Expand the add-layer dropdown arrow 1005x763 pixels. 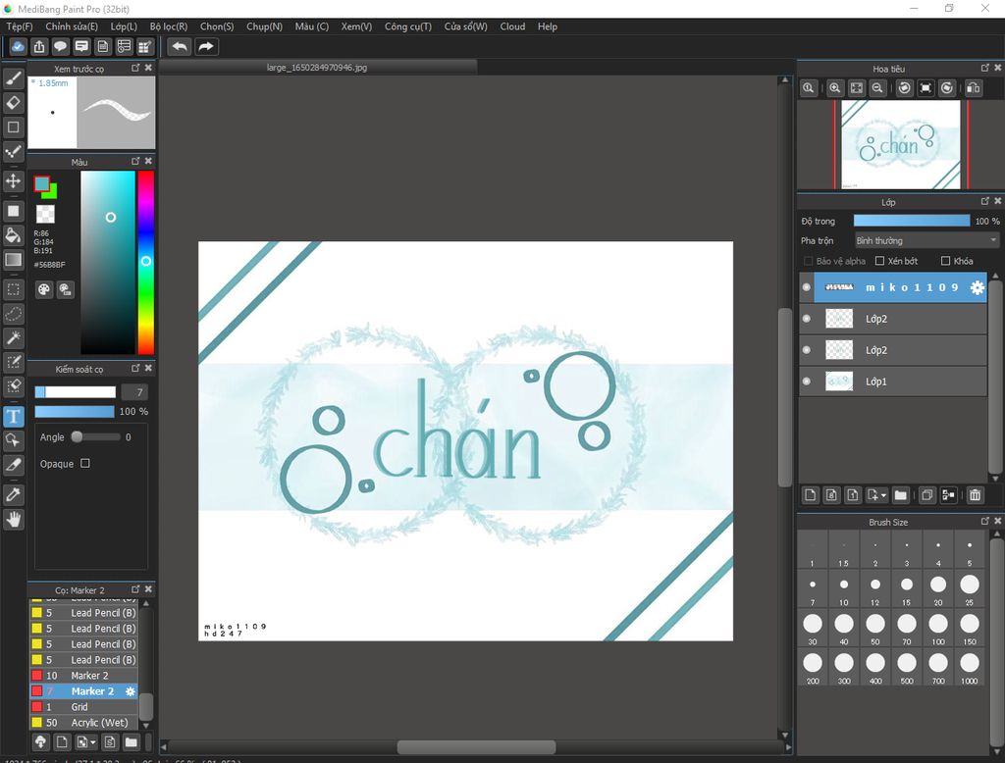pyautogui.click(x=883, y=496)
